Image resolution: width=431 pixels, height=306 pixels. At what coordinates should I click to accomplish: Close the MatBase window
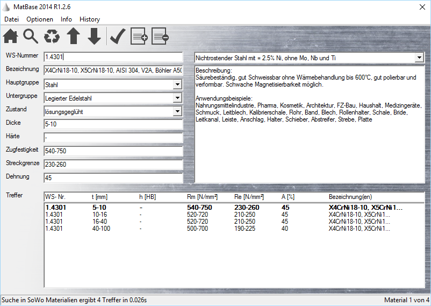pyautogui.click(x=422, y=7)
